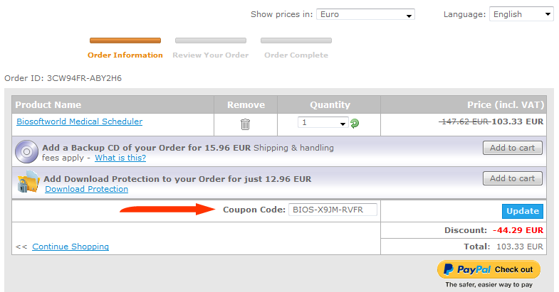
Task: Select the Order Complete step
Action: [x=296, y=55]
